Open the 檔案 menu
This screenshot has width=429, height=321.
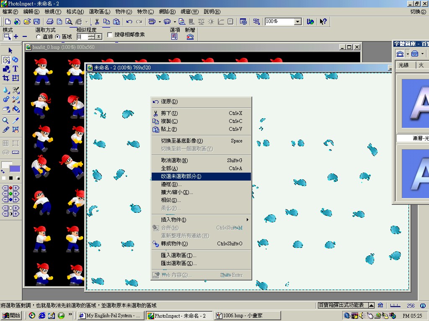(x=10, y=12)
